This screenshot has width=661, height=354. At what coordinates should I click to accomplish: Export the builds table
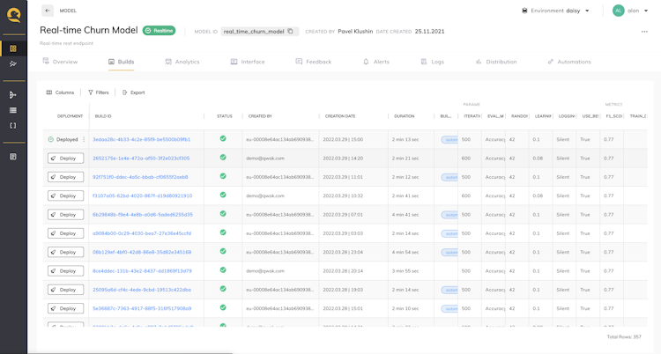pyautogui.click(x=133, y=92)
